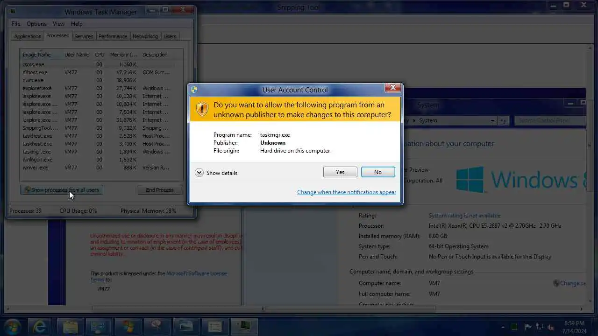
Task: Switch to the System control panel taskbar icon
Action: click(99, 326)
